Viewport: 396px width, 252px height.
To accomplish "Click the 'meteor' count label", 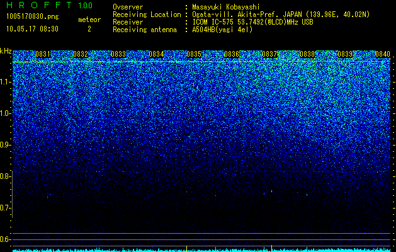I will (x=89, y=20).
